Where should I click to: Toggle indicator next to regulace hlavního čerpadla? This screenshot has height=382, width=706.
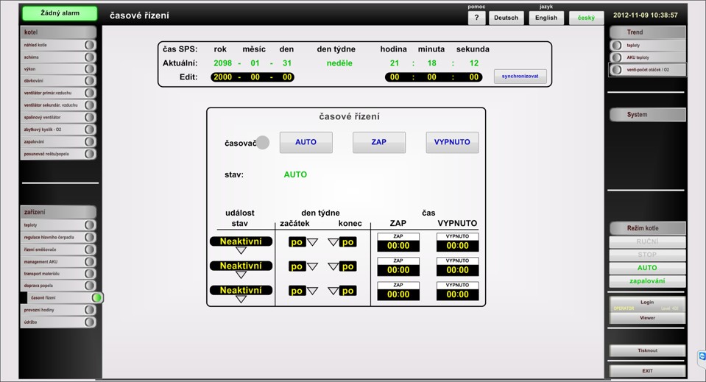pyautogui.click(x=90, y=237)
